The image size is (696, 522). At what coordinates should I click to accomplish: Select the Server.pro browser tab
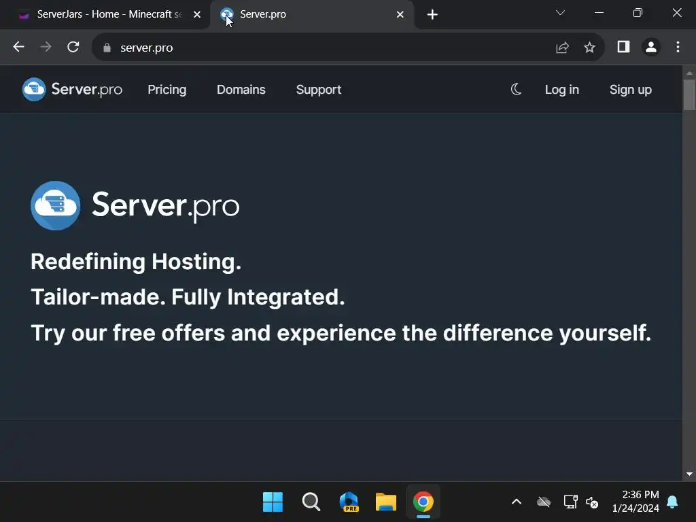pos(311,14)
